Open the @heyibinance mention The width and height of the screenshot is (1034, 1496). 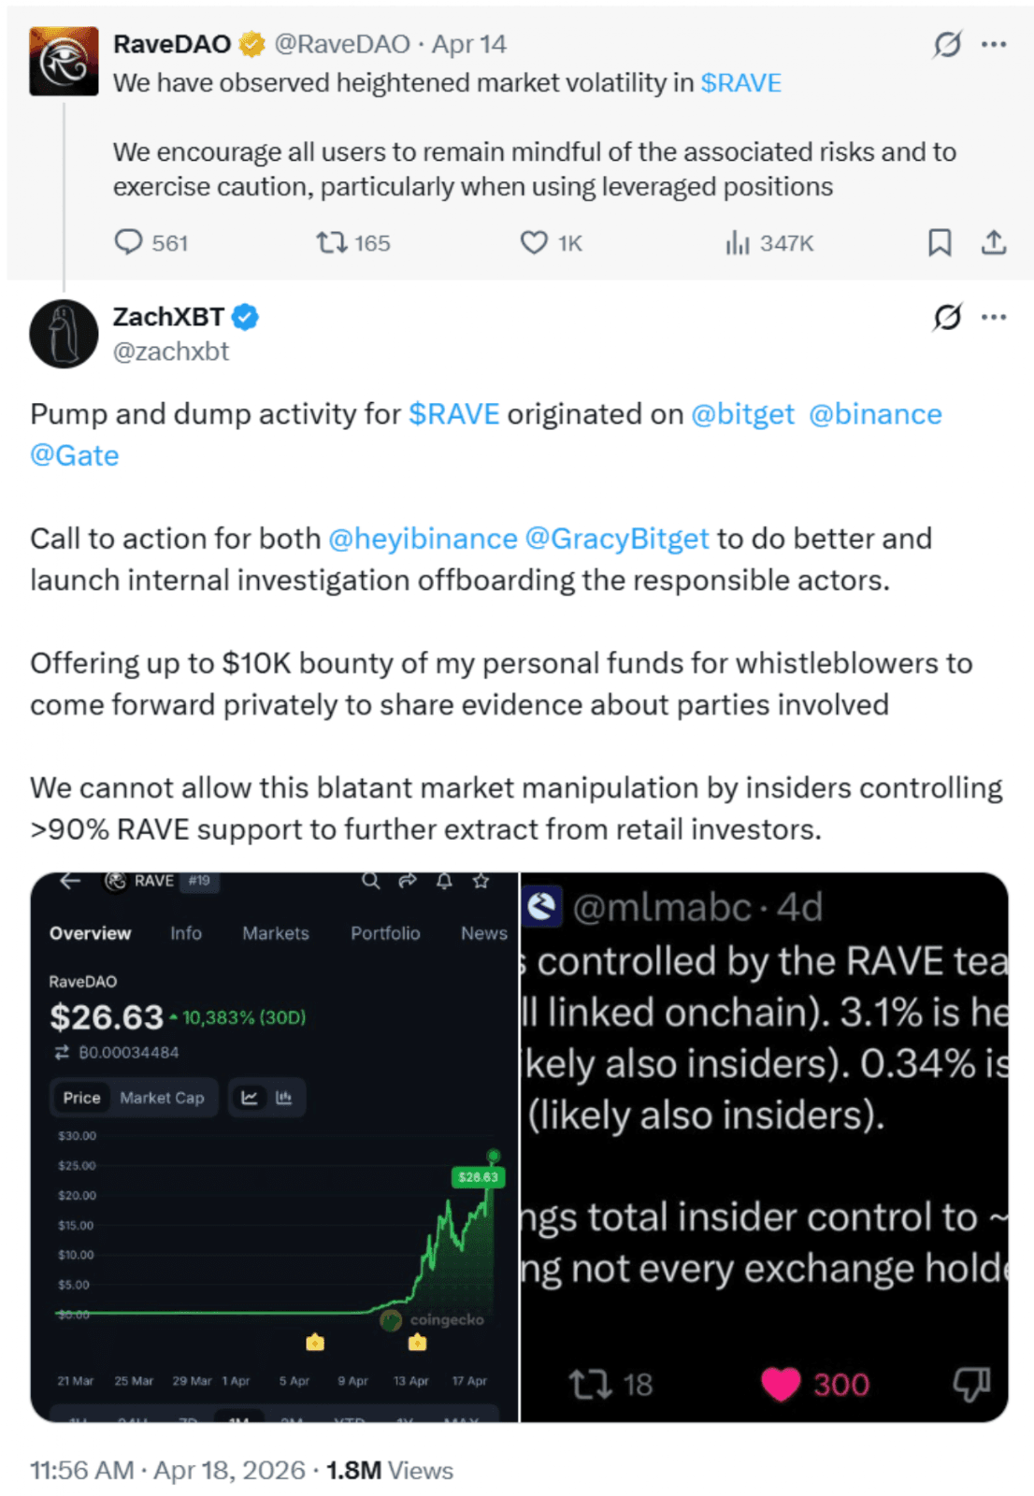pyautogui.click(x=423, y=539)
